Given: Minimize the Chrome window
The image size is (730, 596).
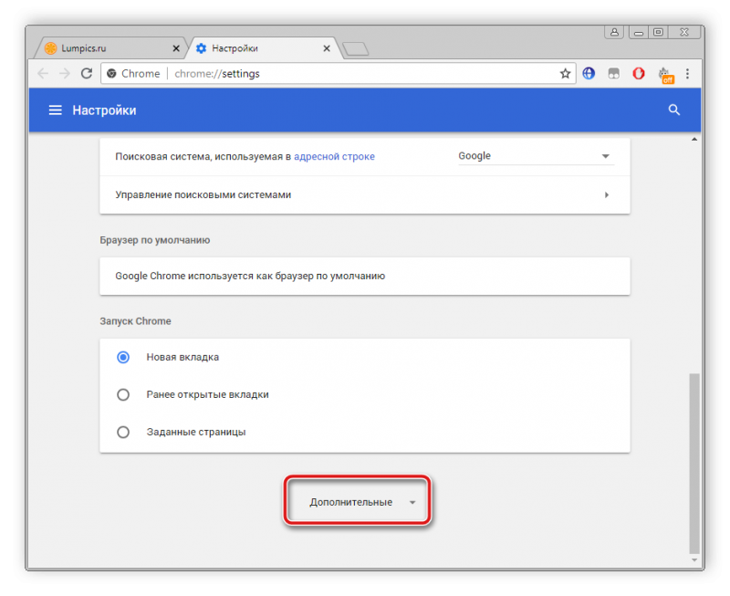Looking at the screenshot, I should [638, 32].
